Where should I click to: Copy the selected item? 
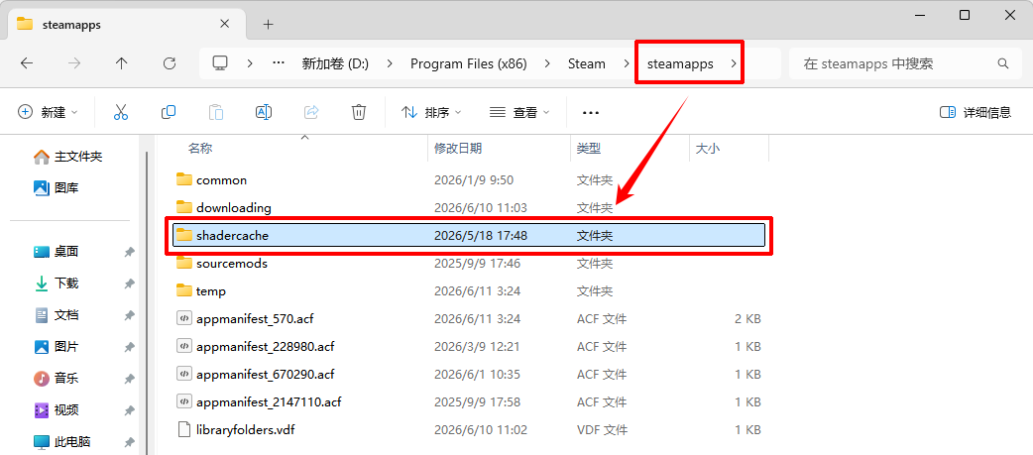click(x=168, y=113)
